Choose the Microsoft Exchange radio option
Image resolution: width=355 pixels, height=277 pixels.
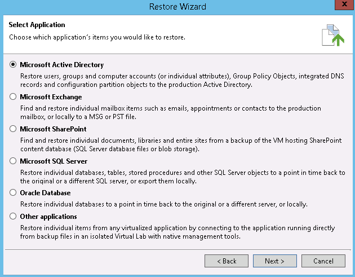[x=13, y=97]
